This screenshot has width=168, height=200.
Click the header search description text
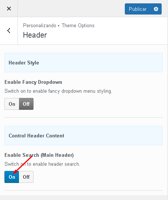42,164
